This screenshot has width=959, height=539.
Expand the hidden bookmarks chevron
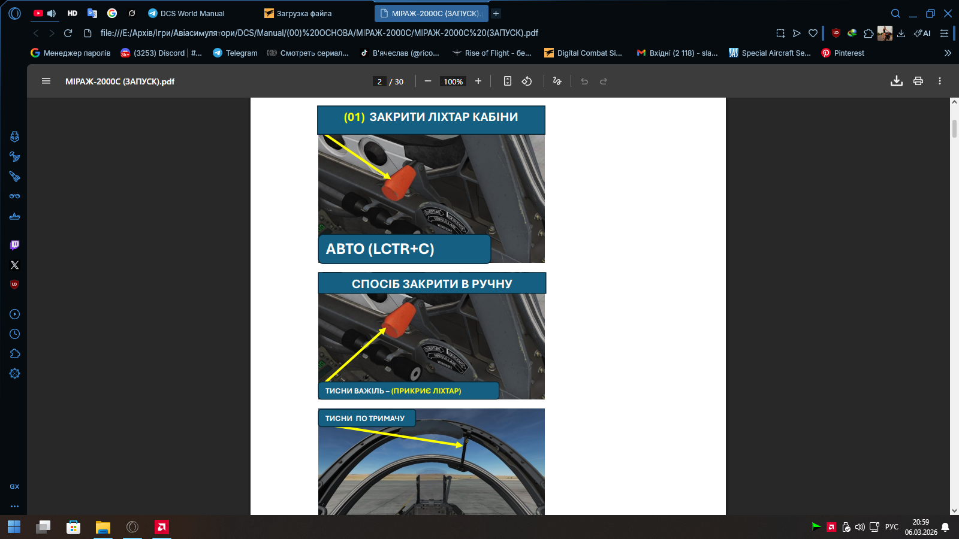pos(948,53)
